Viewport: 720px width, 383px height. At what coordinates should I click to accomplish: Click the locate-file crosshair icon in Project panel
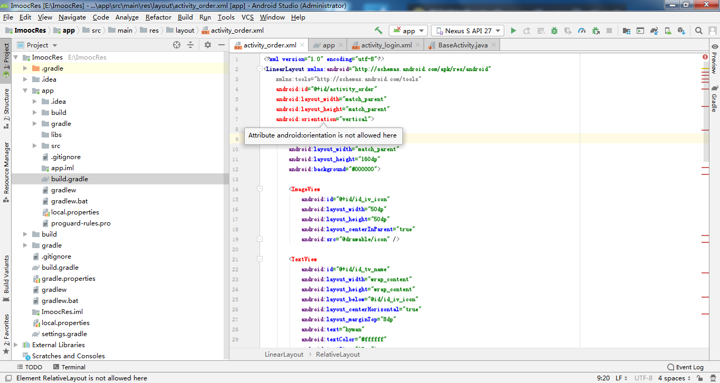pos(177,45)
